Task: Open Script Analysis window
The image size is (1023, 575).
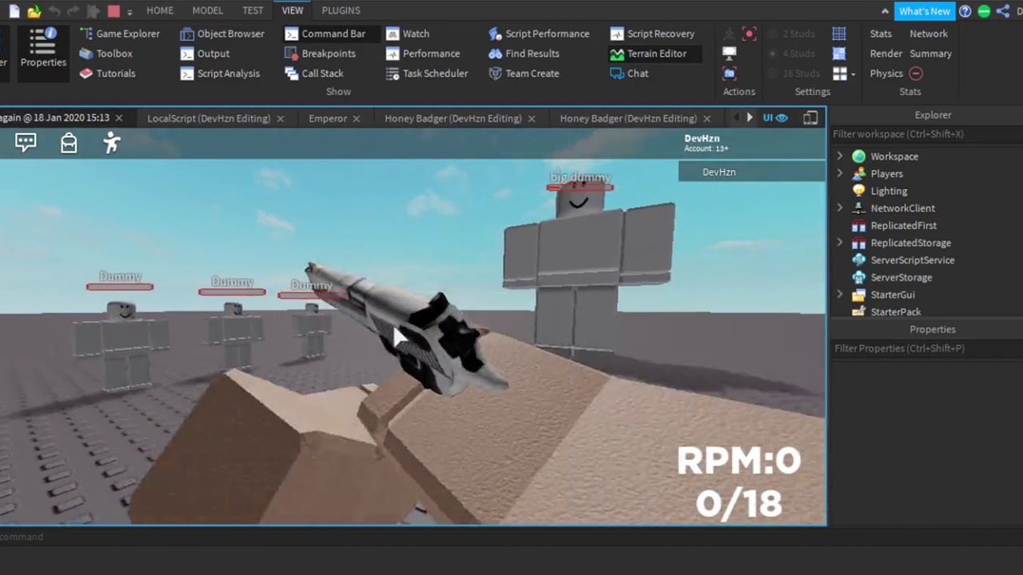Action: tap(220, 73)
